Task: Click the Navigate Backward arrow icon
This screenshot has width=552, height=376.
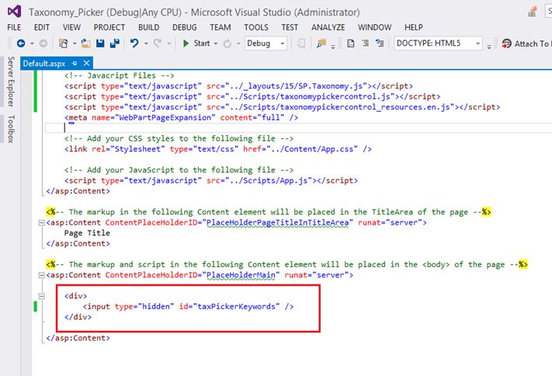Action: tap(21, 44)
